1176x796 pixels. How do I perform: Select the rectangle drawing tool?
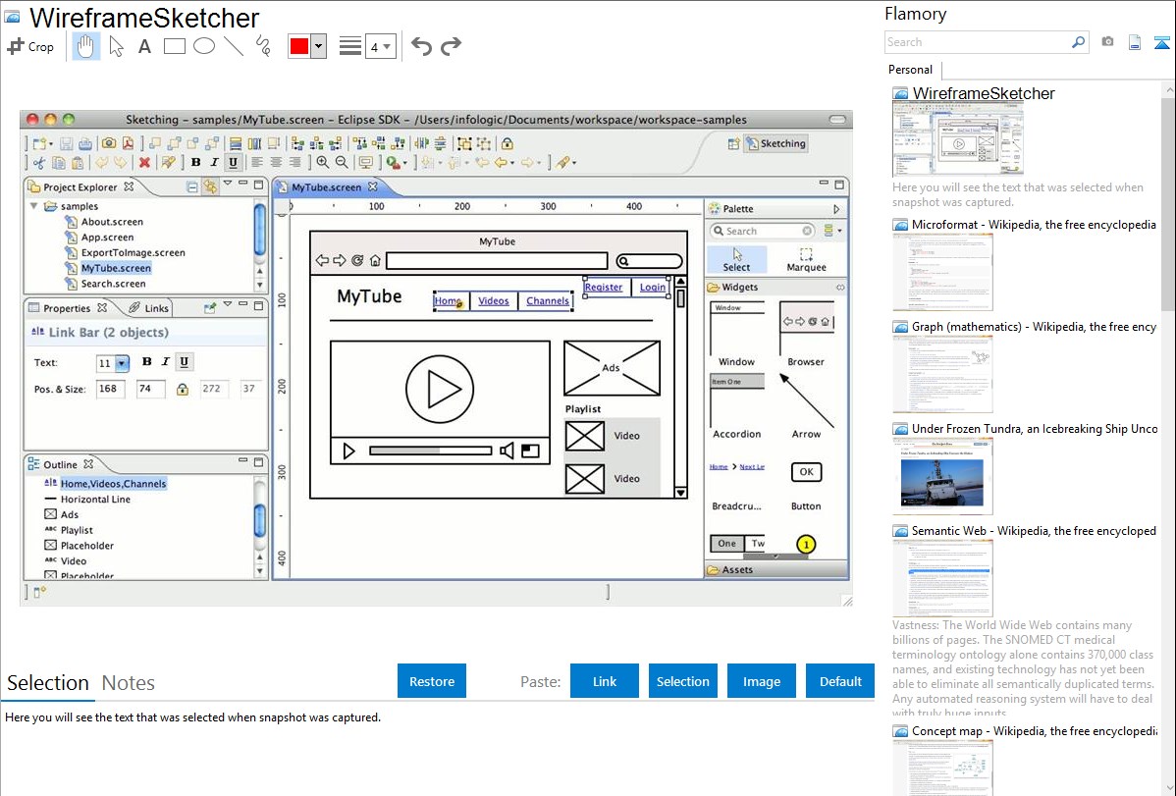pyautogui.click(x=174, y=46)
